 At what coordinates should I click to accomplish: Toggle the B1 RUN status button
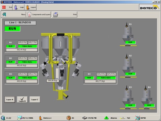tap(10, 46)
